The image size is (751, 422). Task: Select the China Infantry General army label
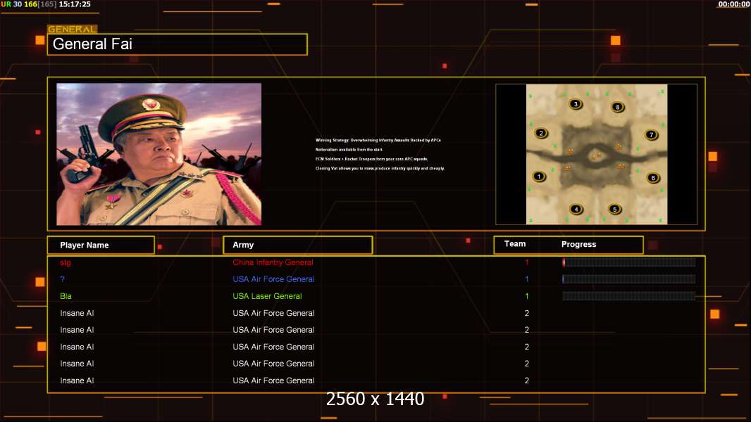pyautogui.click(x=273, y=262)
